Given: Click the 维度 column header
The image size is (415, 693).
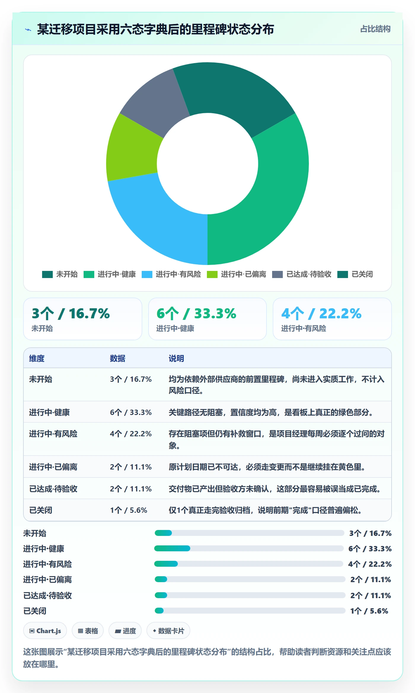Looking at the screenshot, I should [x=37, y=358].
